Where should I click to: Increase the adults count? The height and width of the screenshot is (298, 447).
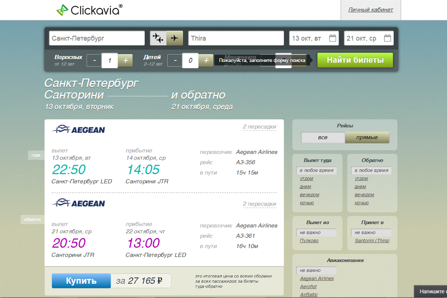[x=126, y=60]
